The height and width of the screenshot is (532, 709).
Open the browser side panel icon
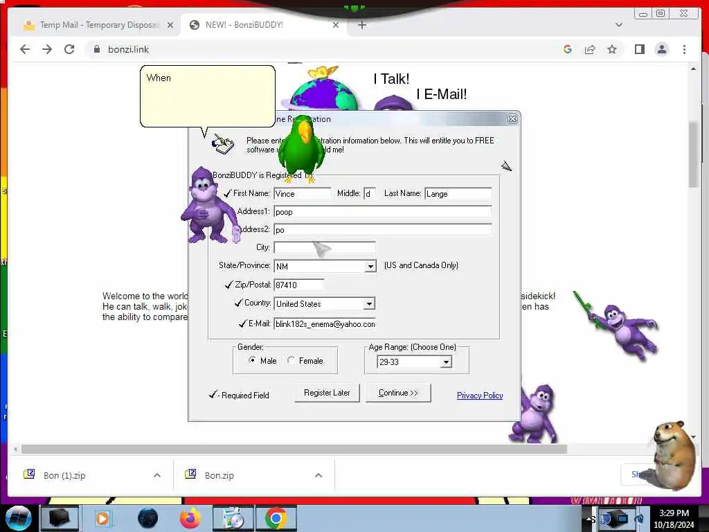pos(639,49)
